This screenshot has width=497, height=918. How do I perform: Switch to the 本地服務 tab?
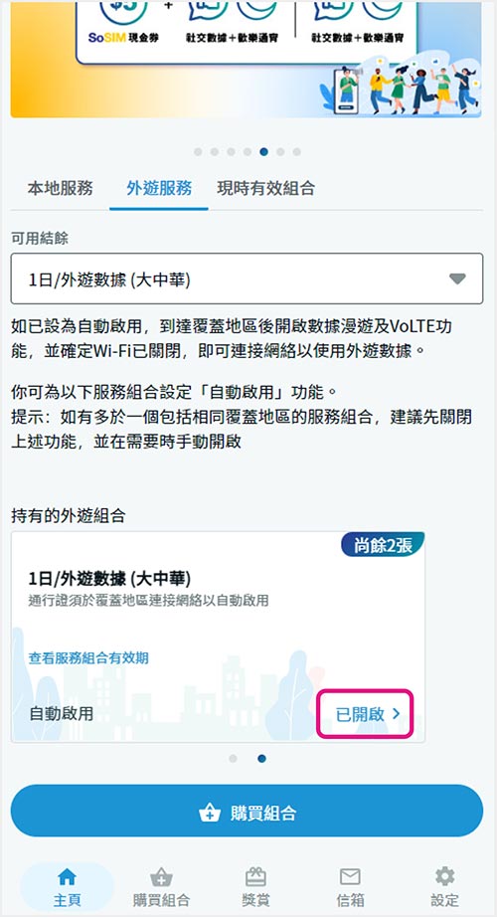(x=60, y=188)
